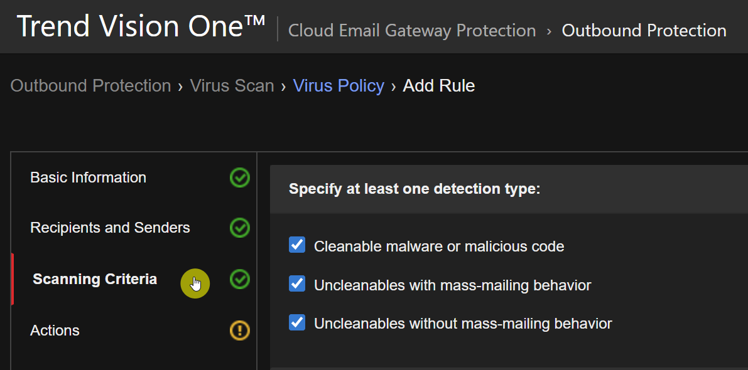Open Cloud Email Gateway Protection in the header
This screenshot has width=748, height=370.
412,30
